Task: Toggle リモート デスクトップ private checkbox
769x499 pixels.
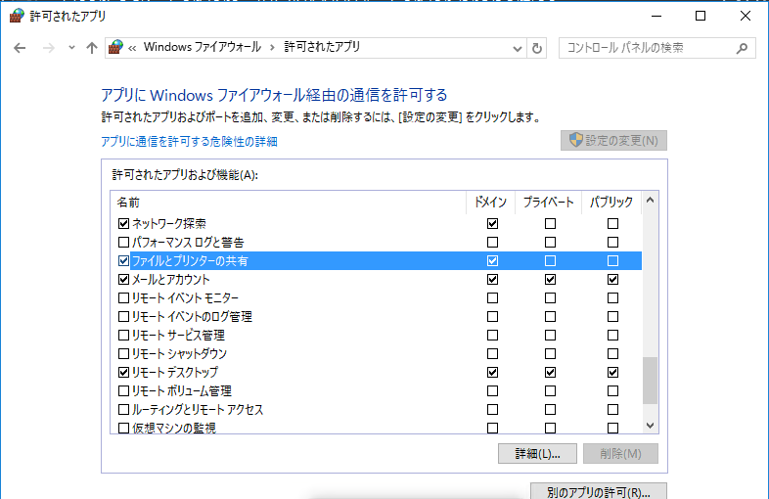Action: tap(550, 373)
